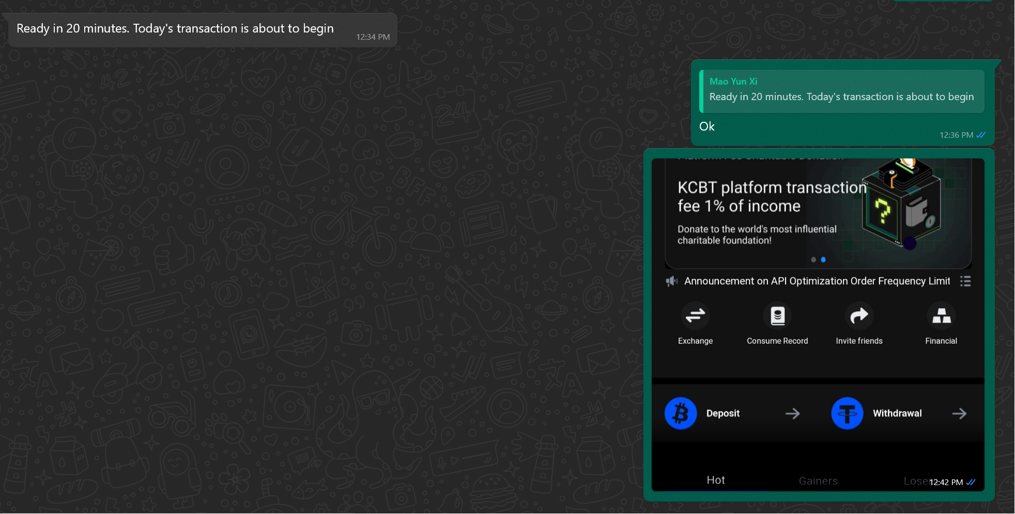Open the announcement list icon
The image size is (1015, 514).
coord(965,281)
